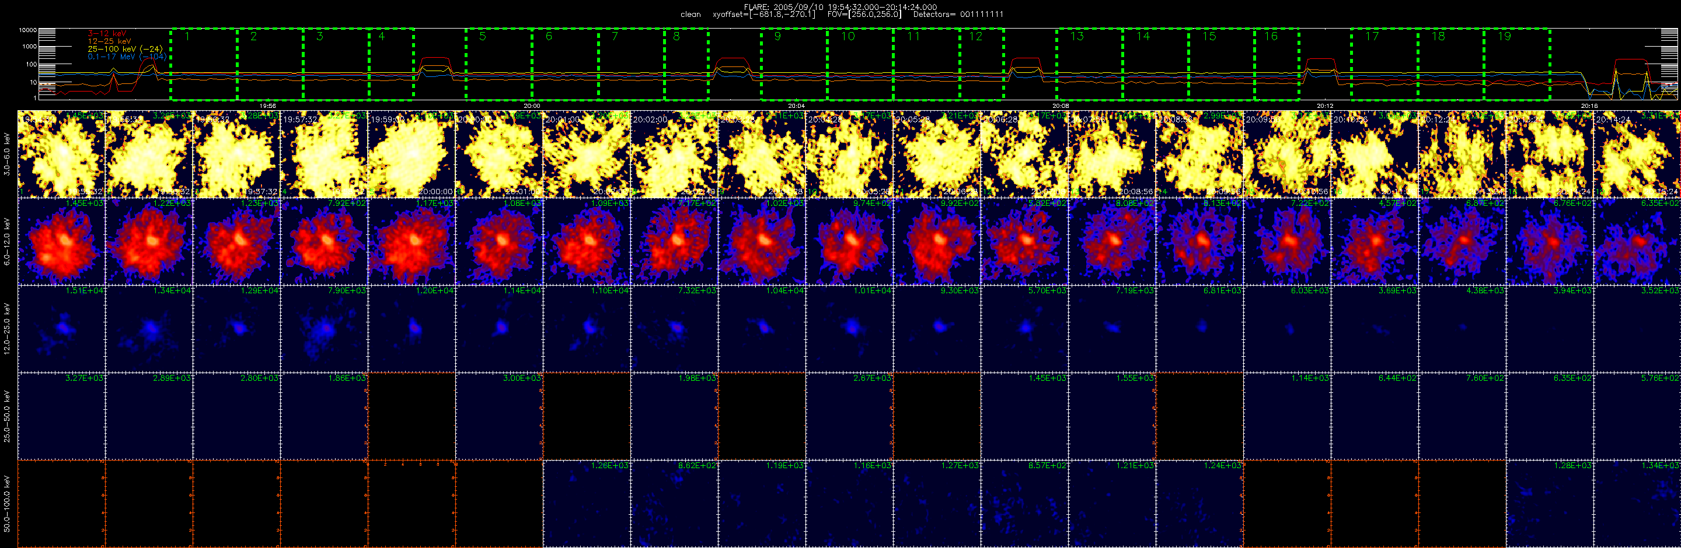Click the '6.0-12.0 keV' row label
The height and width of the screenshot is (548, 1681).
point(7,241)
